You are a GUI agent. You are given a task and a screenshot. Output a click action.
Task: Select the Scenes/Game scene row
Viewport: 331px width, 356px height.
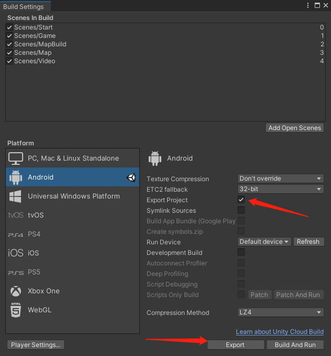tap(165, 36)
